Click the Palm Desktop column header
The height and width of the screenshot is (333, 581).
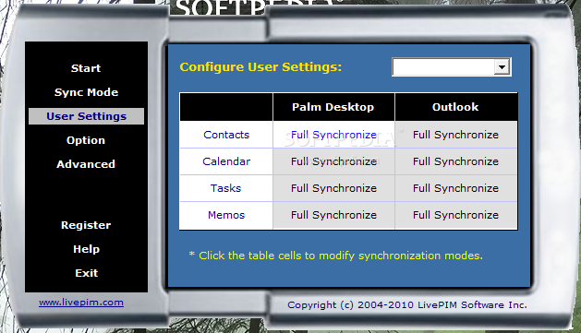333,107
